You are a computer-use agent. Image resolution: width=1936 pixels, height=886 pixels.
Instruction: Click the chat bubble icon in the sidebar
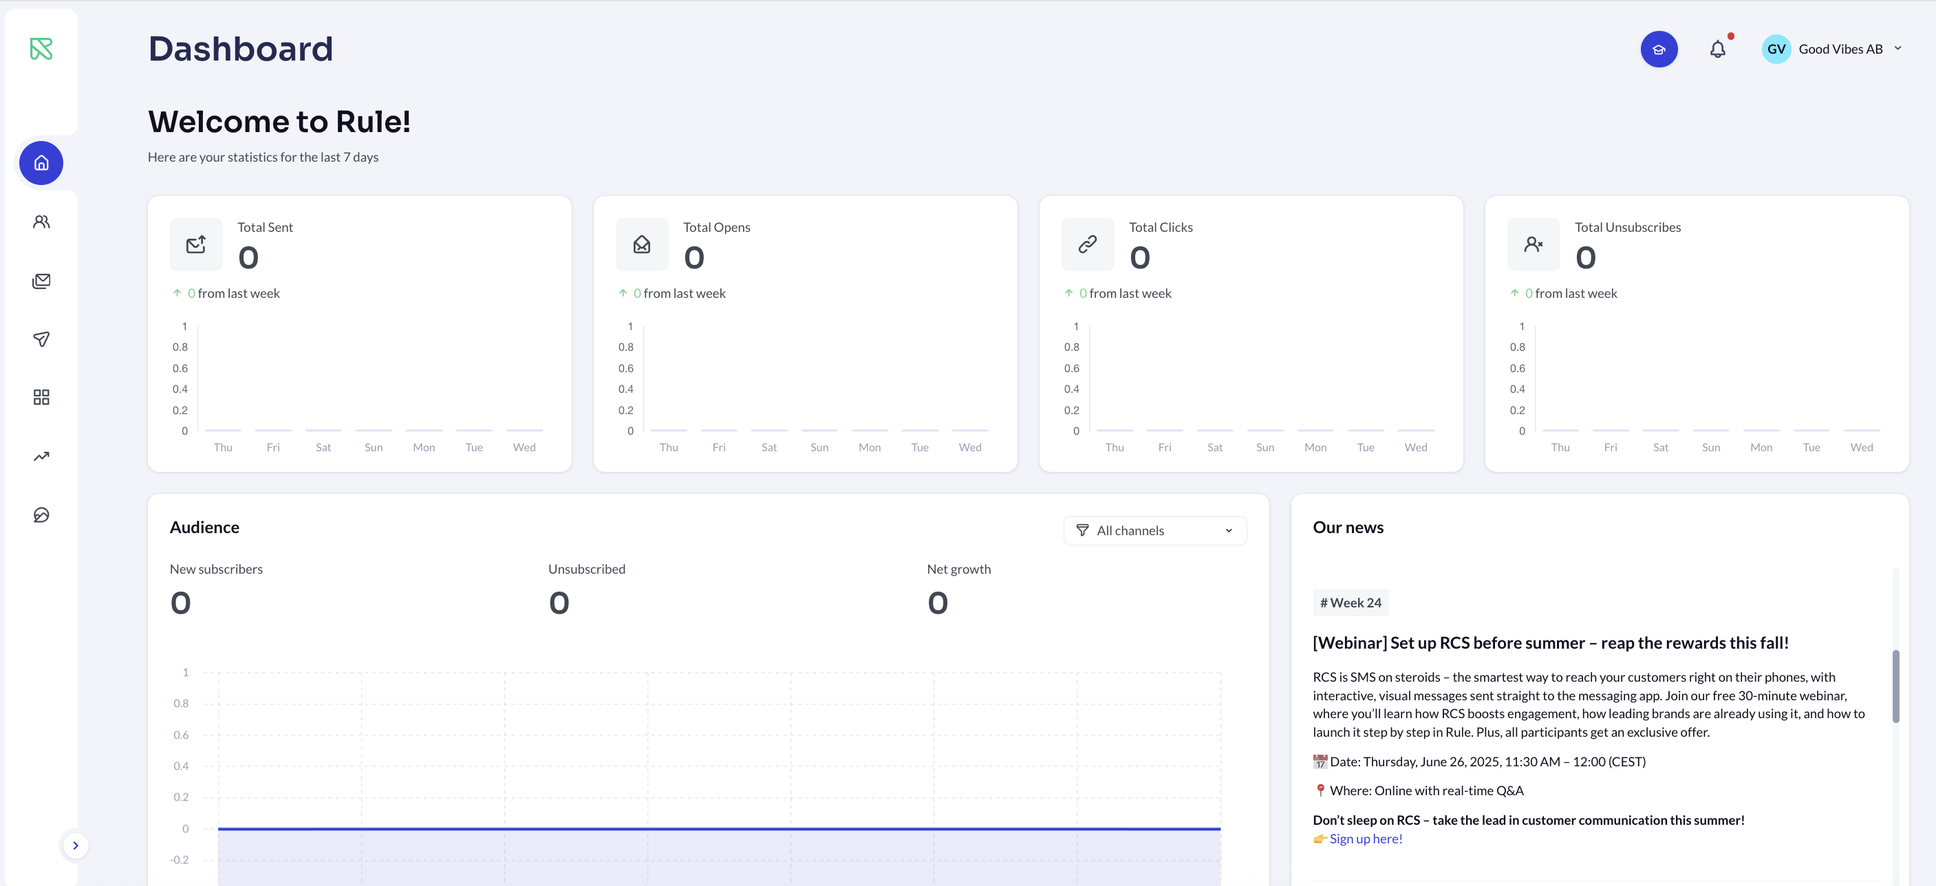tap(41, 515)
